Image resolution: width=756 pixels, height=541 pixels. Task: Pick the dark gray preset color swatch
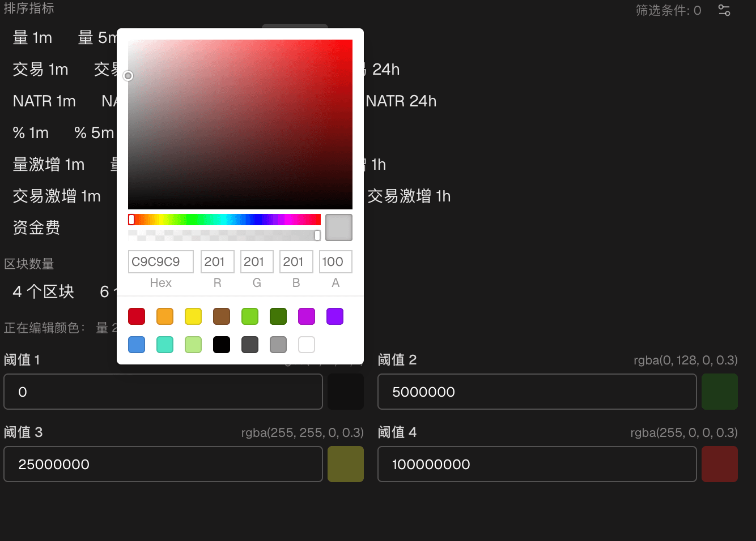tap(250, 345)
